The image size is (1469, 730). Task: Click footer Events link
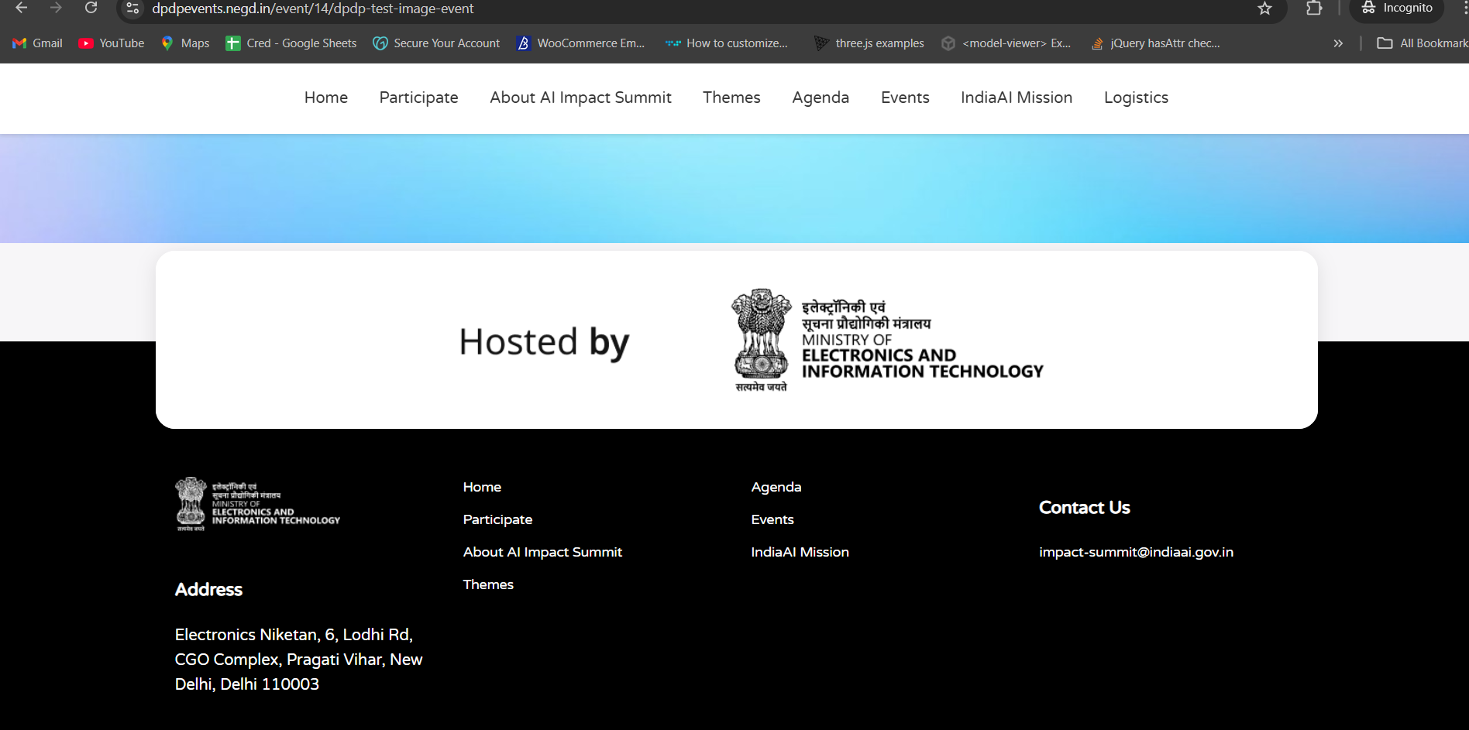click(x=772, y=519)
